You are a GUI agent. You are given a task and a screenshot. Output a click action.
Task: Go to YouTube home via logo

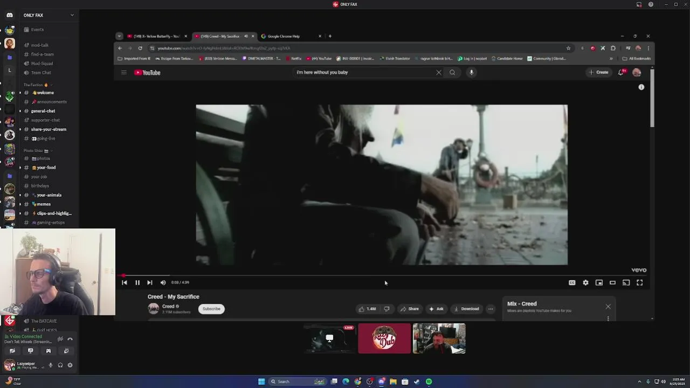click(x=147, y=72)
